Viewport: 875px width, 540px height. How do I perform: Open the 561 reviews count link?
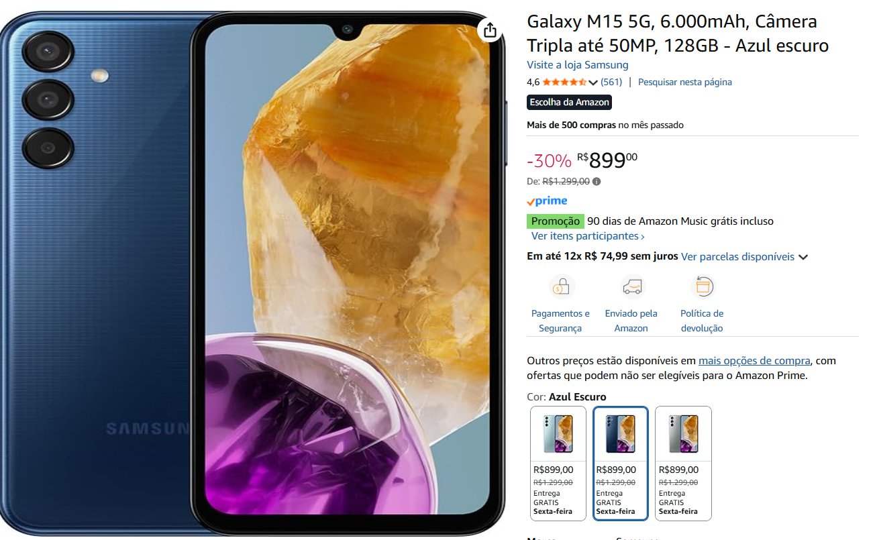(x=611, y=83)
